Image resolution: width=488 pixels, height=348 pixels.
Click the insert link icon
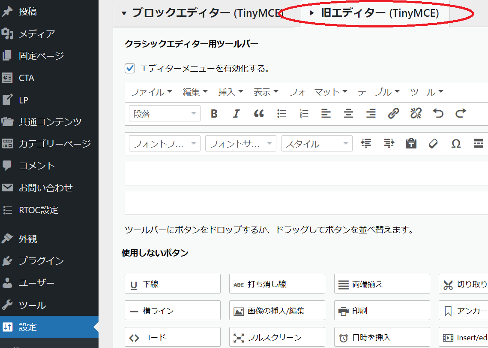(x=393, y=114)
